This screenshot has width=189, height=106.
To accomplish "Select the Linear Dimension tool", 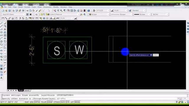I will tap(3, 18).
